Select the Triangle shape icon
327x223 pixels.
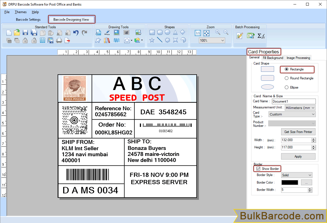coord(175,32)
